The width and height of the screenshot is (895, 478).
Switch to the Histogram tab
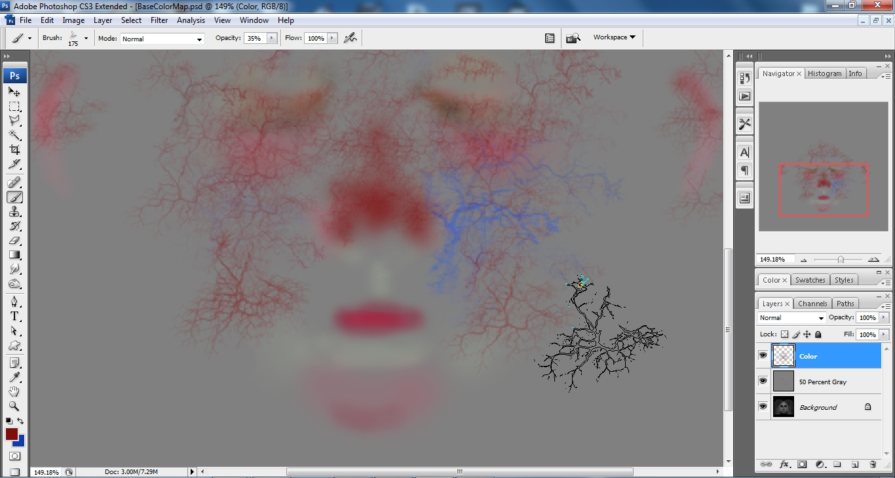click(824, 73)
